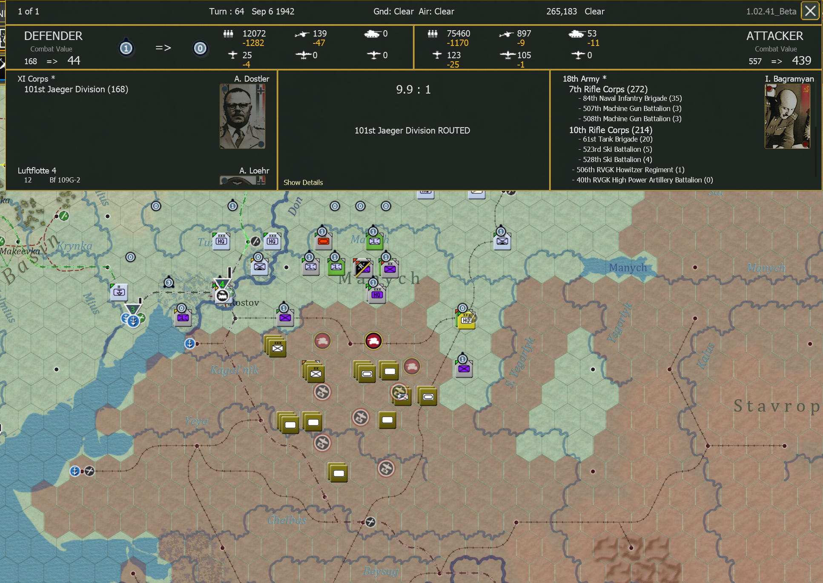Select the orange armored unit counter

tap(324, 242)
